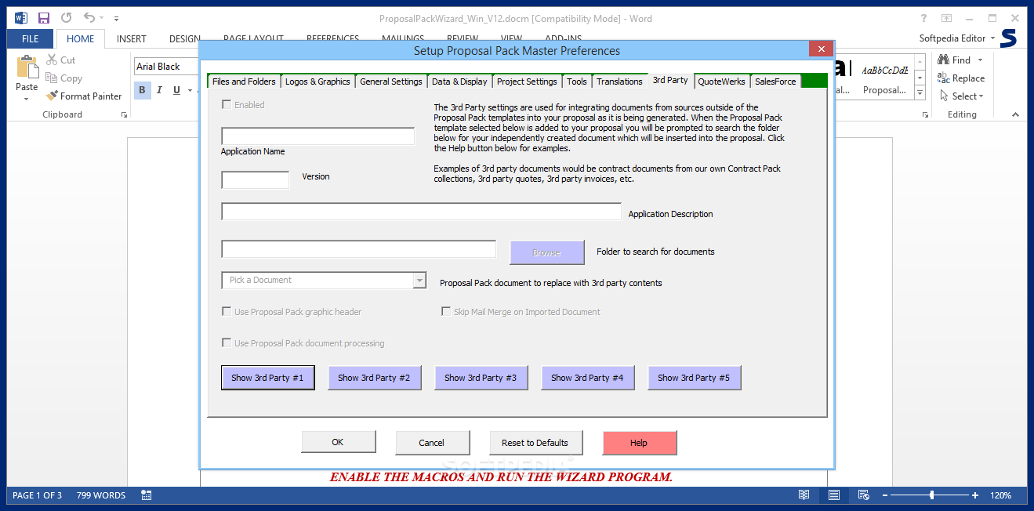Check Use Proposal Pack document processing
The height and width of the screenshot is (511, 1034).
coord(227,342)
